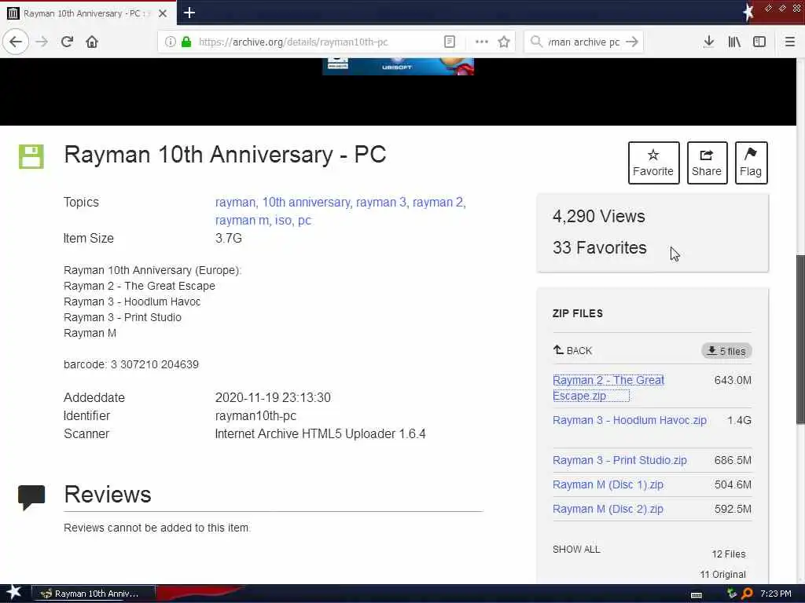Click the 7:23 PM taskbar clock
This screenshot has height=603, width=805.
point(775,594)
